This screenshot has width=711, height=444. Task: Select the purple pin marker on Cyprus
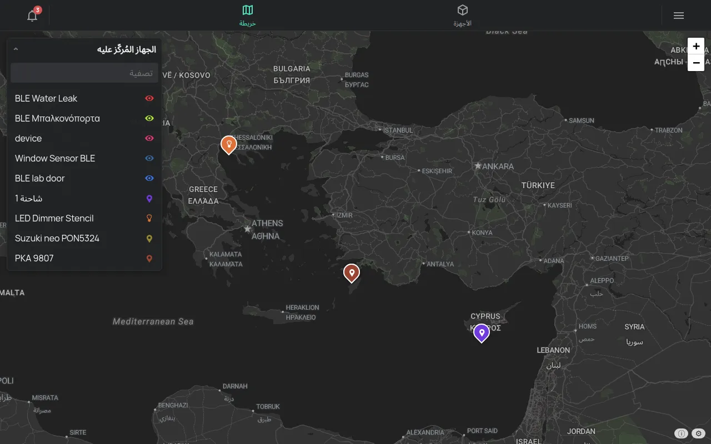coord(482,332)
